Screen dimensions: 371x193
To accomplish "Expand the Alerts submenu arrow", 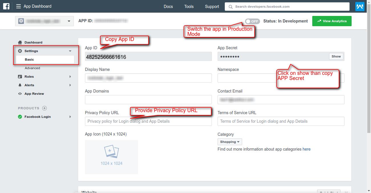I will 70,85.
